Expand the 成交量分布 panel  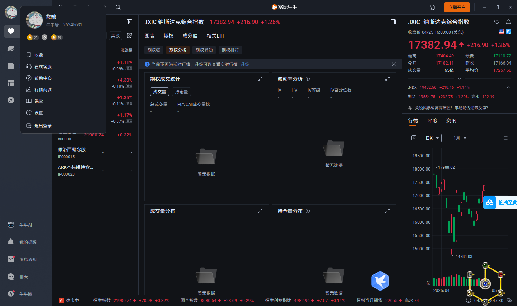[x=260, y=211]
